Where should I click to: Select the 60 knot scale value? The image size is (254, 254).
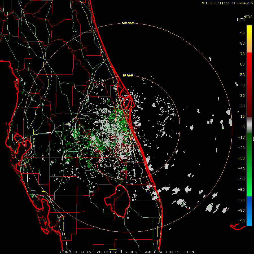click(242, 64)
